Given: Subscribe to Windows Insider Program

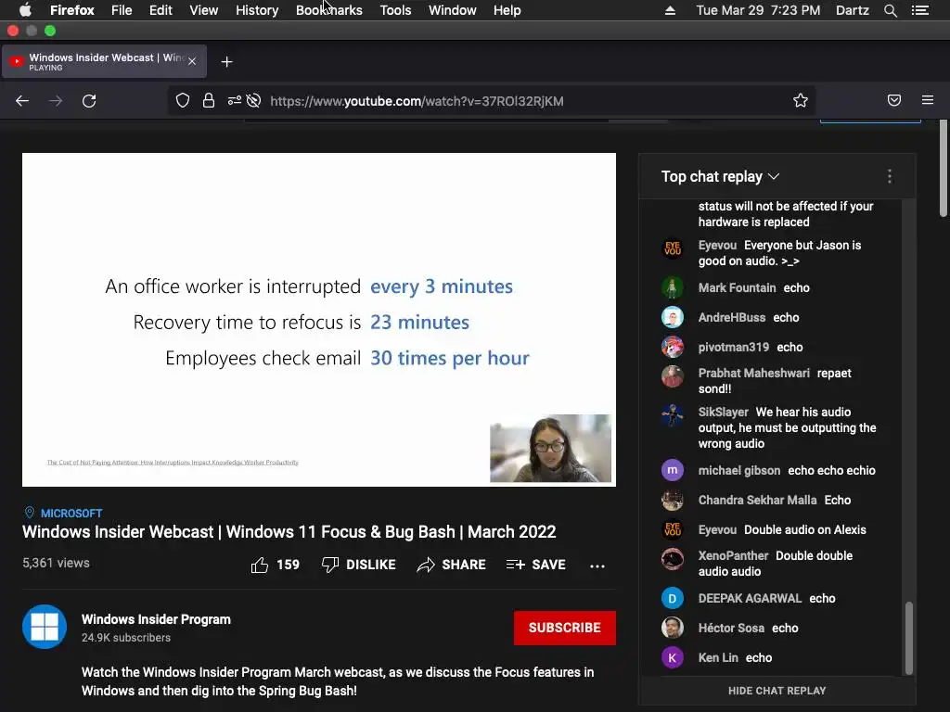Looking at the screenshot, I should point(565,628).
